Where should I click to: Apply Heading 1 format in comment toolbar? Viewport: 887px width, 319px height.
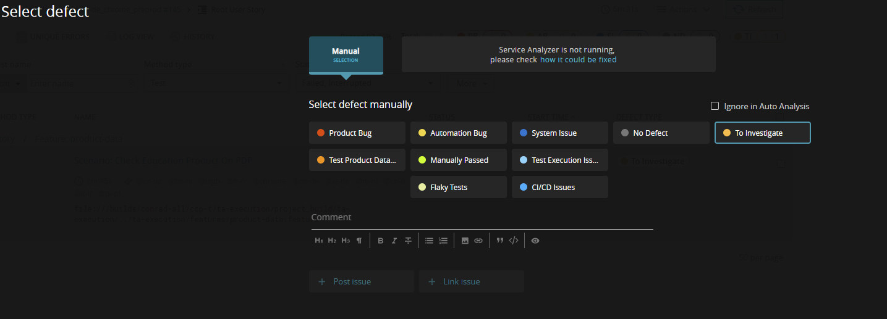click(x=319, y=241)
